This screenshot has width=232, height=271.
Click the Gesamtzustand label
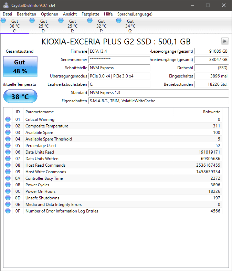tap(20, 51)
